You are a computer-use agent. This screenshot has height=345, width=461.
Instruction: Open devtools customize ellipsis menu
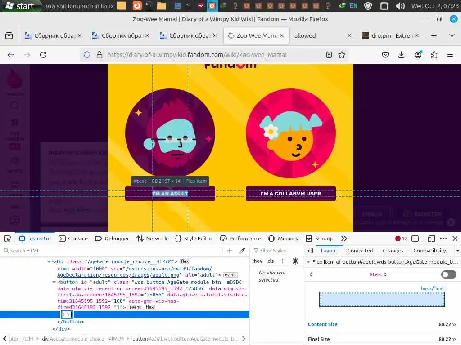pyautogui.click(x=443, y=239)
